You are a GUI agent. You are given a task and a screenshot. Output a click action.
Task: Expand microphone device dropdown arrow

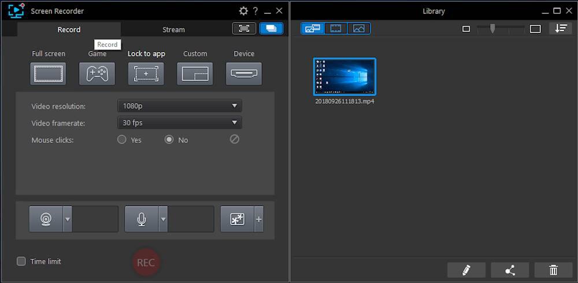click(164, 219)
